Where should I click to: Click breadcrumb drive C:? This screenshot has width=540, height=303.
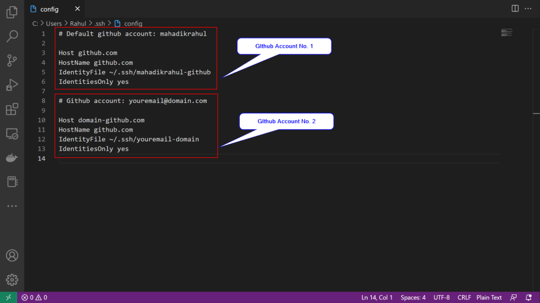click(35, 24)
